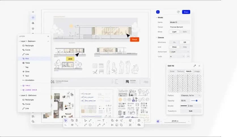Click the Opacity slider handle
The height and width of the screenshot is (137, 237).
click(196, 100)
